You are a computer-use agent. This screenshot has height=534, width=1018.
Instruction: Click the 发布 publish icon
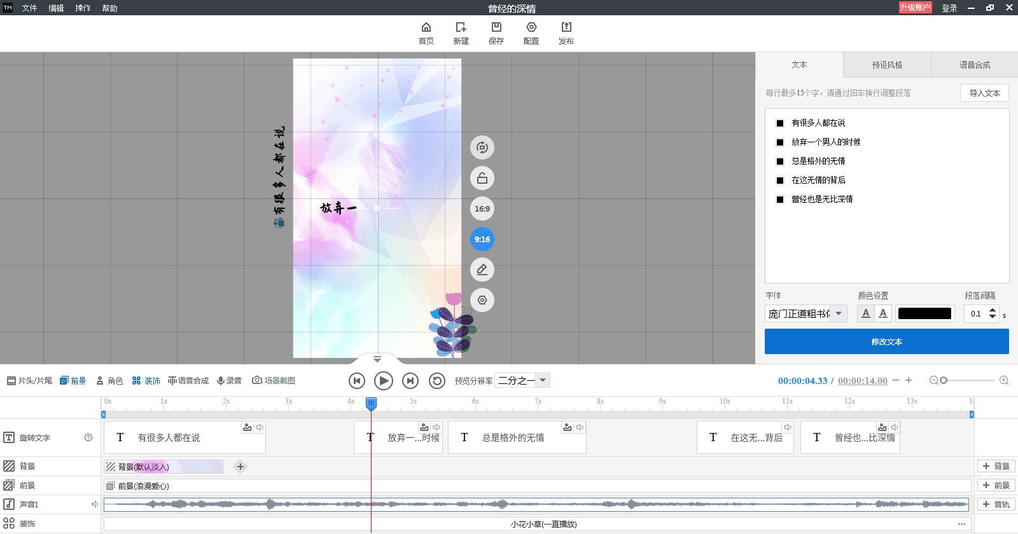click(x=566, y=27)
